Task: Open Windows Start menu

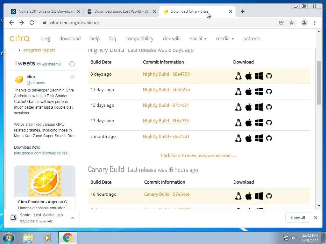Action: tap(9, 238)
